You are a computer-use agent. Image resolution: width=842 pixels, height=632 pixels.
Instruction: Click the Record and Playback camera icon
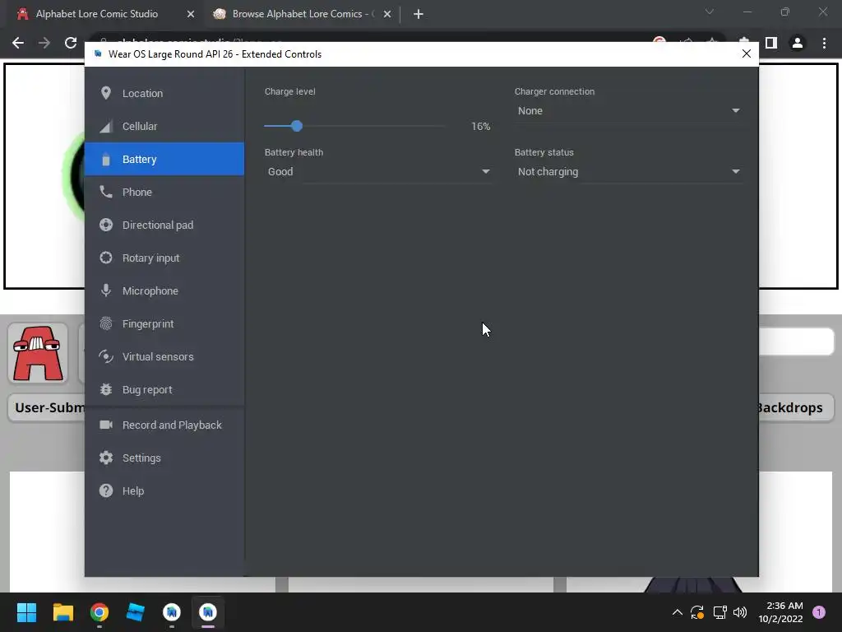[106, 425]
